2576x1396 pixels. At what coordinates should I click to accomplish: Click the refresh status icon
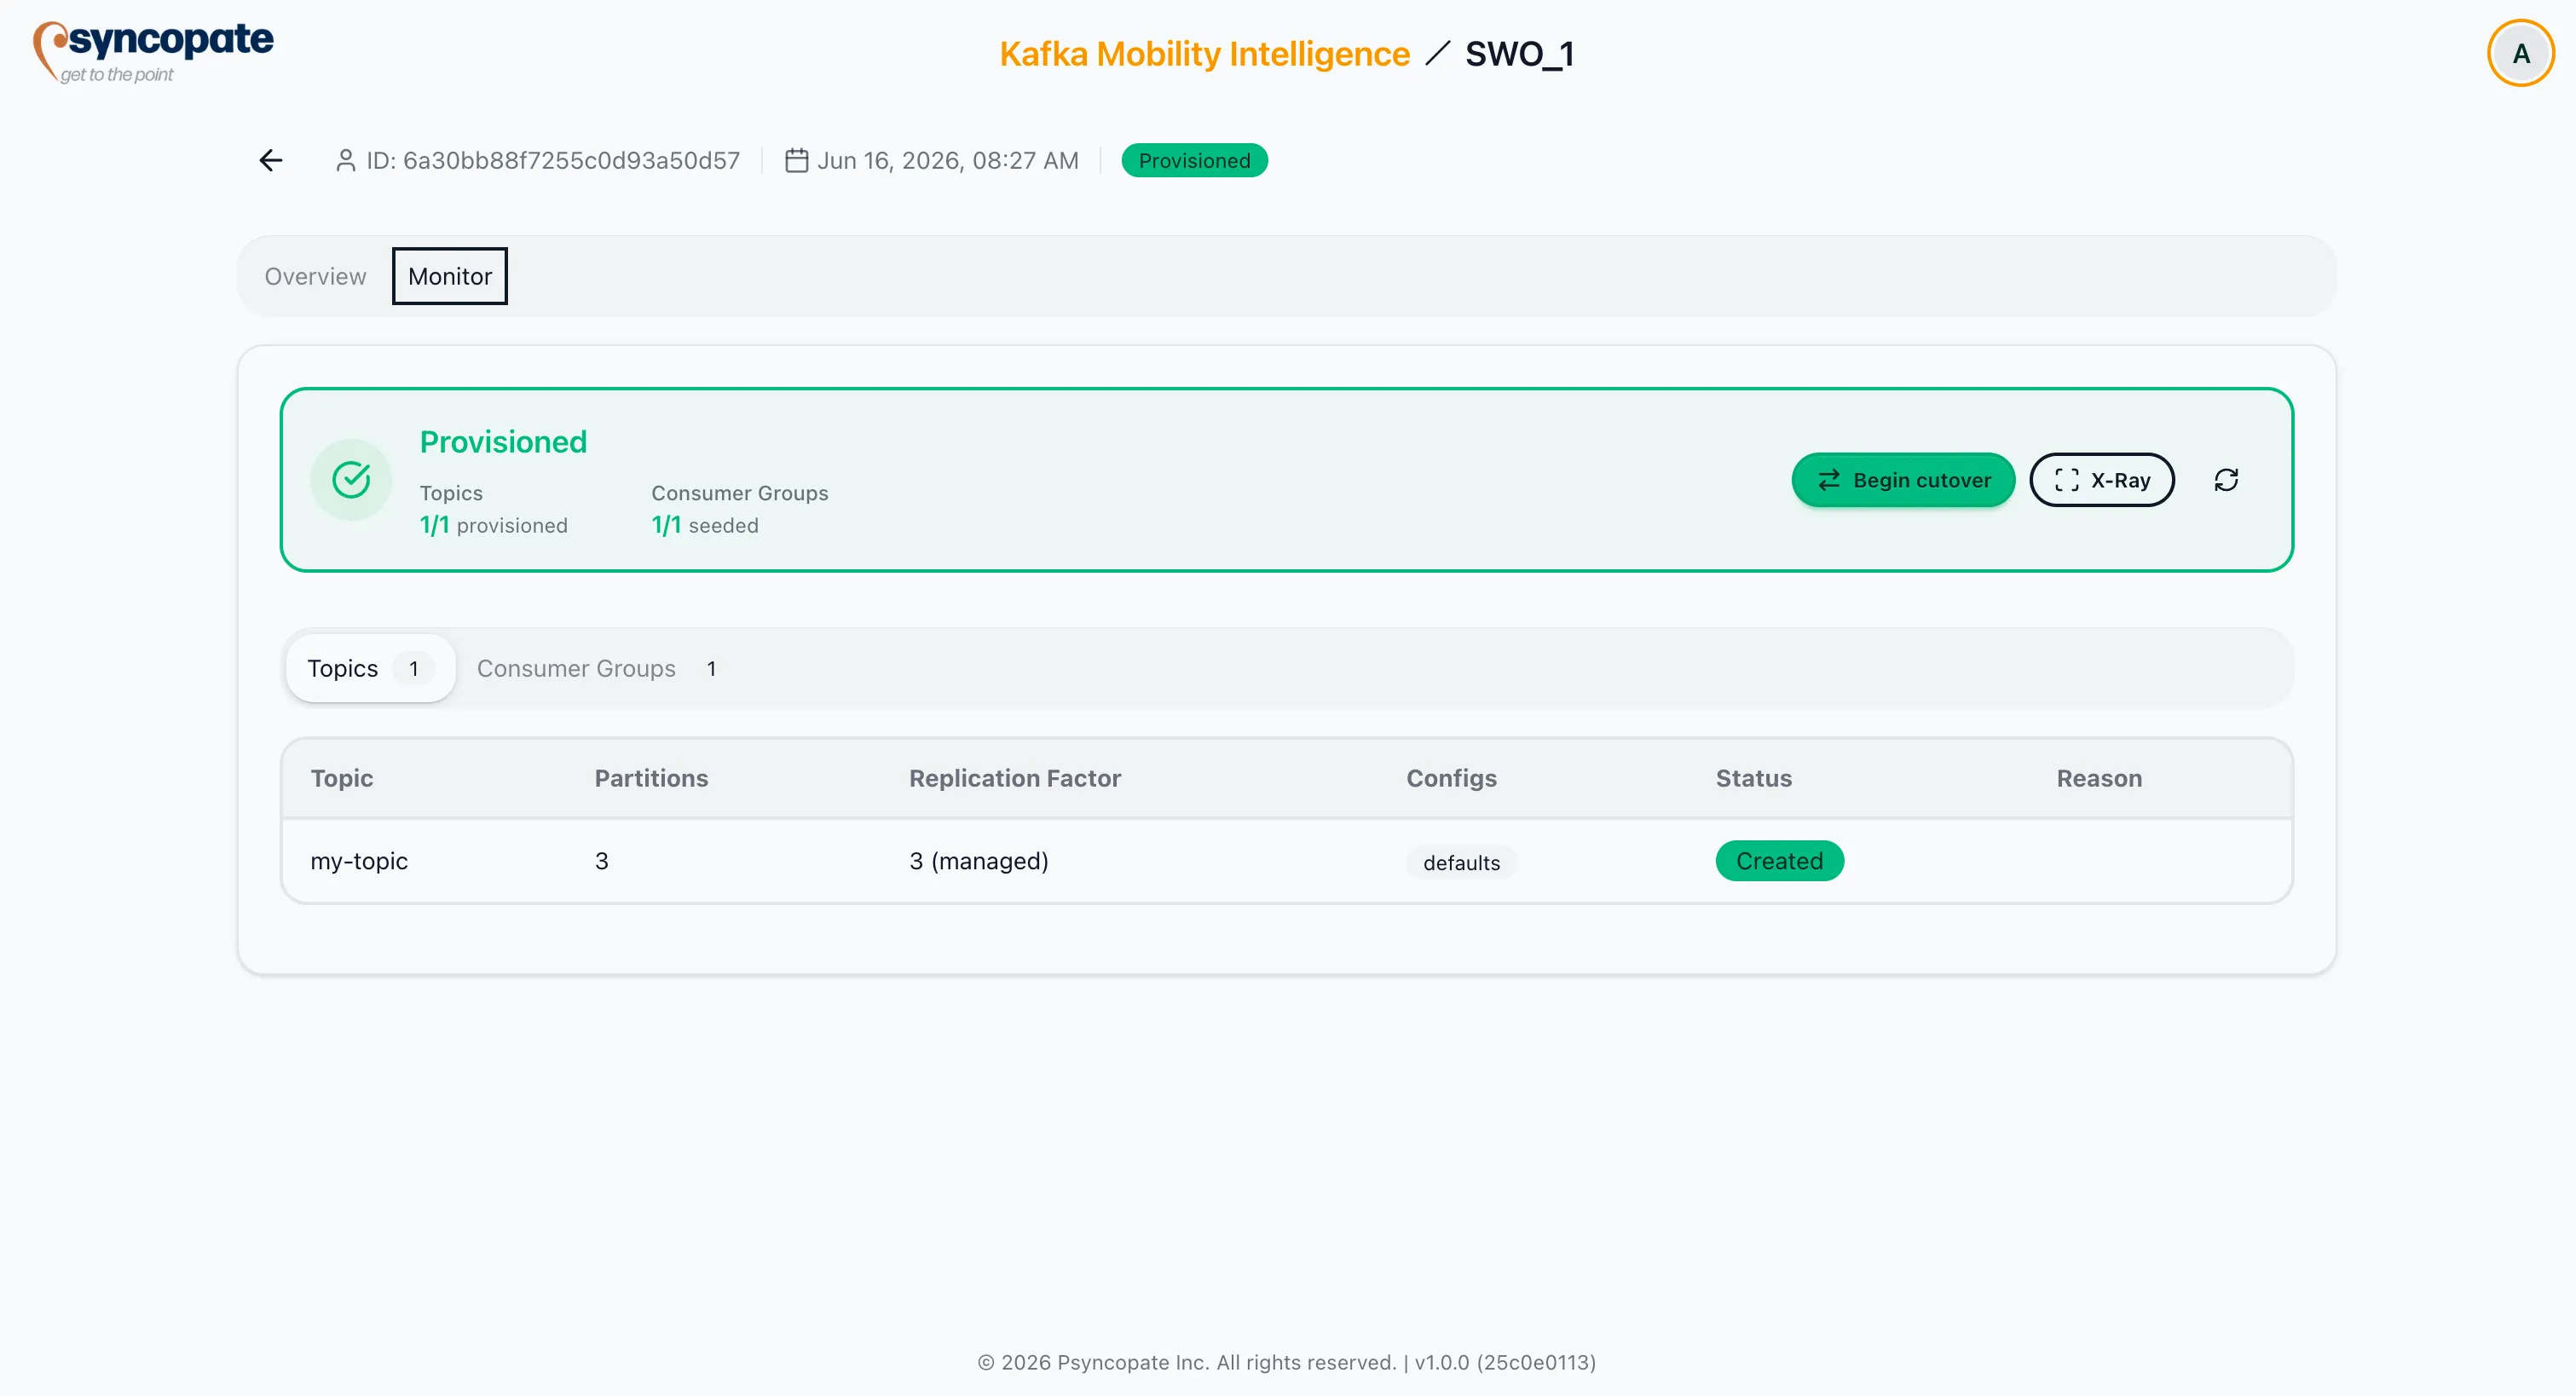pos(2226,480)
